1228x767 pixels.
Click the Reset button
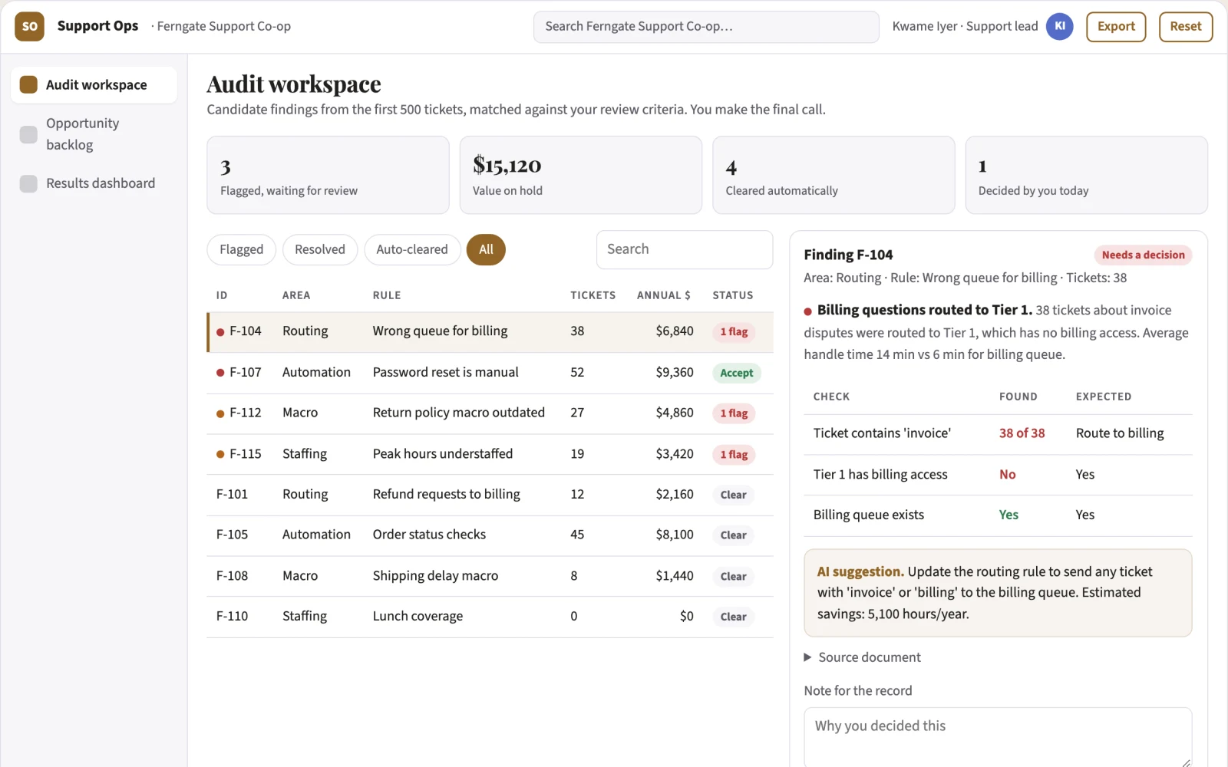point(1186,27)
